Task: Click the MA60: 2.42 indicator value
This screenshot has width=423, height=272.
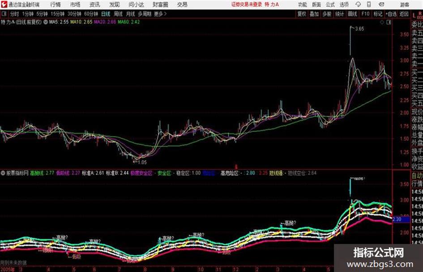Action: pos(128,22)
